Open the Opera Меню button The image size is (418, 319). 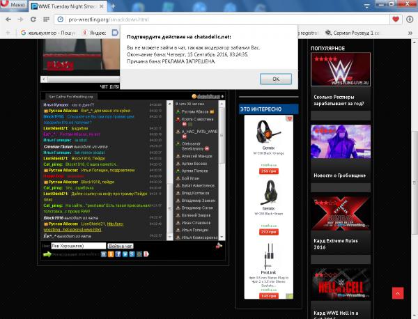click(x=15, y=5)
